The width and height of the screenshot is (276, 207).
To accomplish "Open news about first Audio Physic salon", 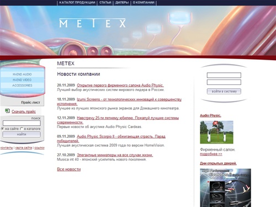I will coord(120,85).
